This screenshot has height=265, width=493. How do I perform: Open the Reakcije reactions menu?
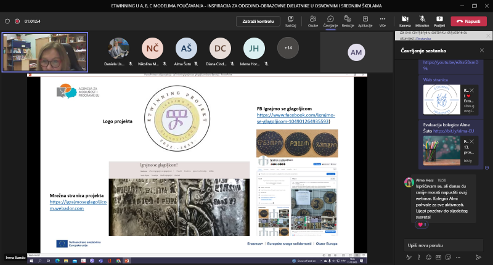(348, 20)
